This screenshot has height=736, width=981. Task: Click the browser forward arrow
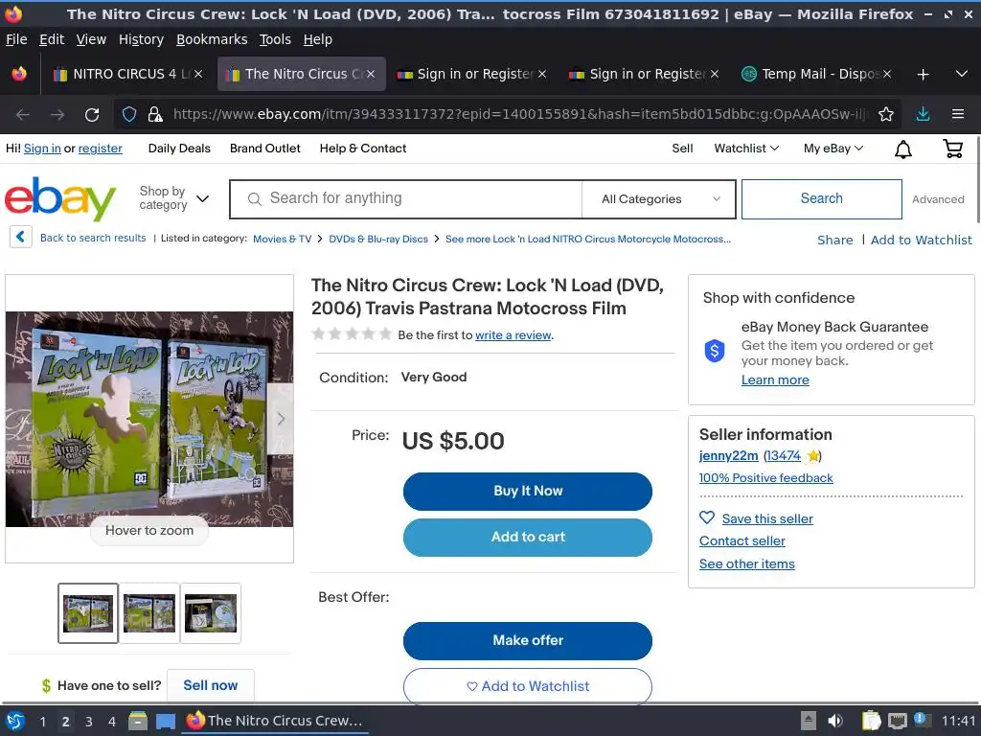coord(57,115)
